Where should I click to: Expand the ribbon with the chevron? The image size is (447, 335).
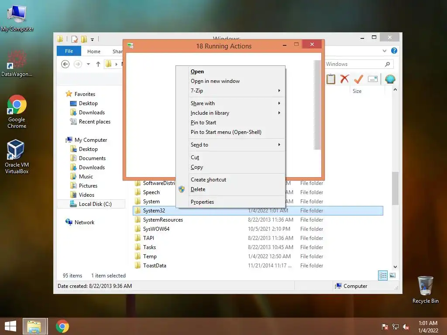[x=384, y=51]
